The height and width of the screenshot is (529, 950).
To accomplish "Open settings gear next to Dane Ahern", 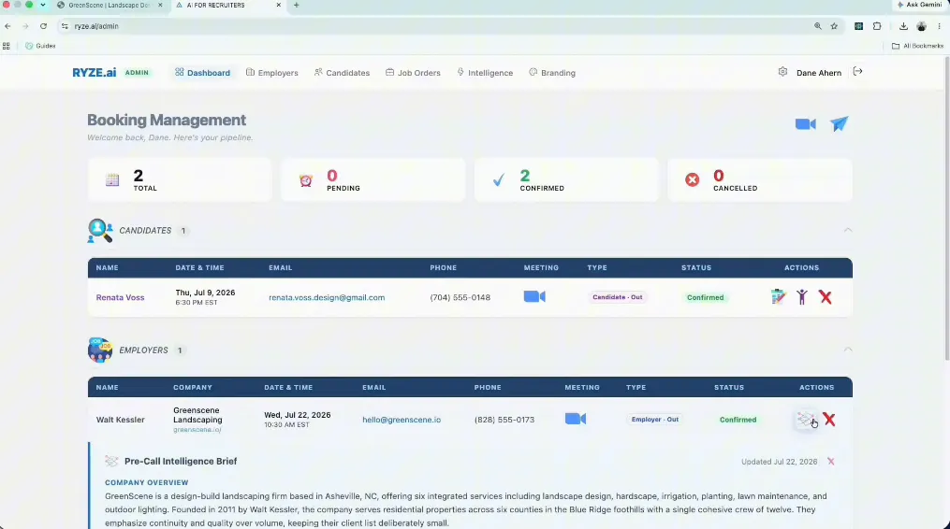I will pos(782,71).
